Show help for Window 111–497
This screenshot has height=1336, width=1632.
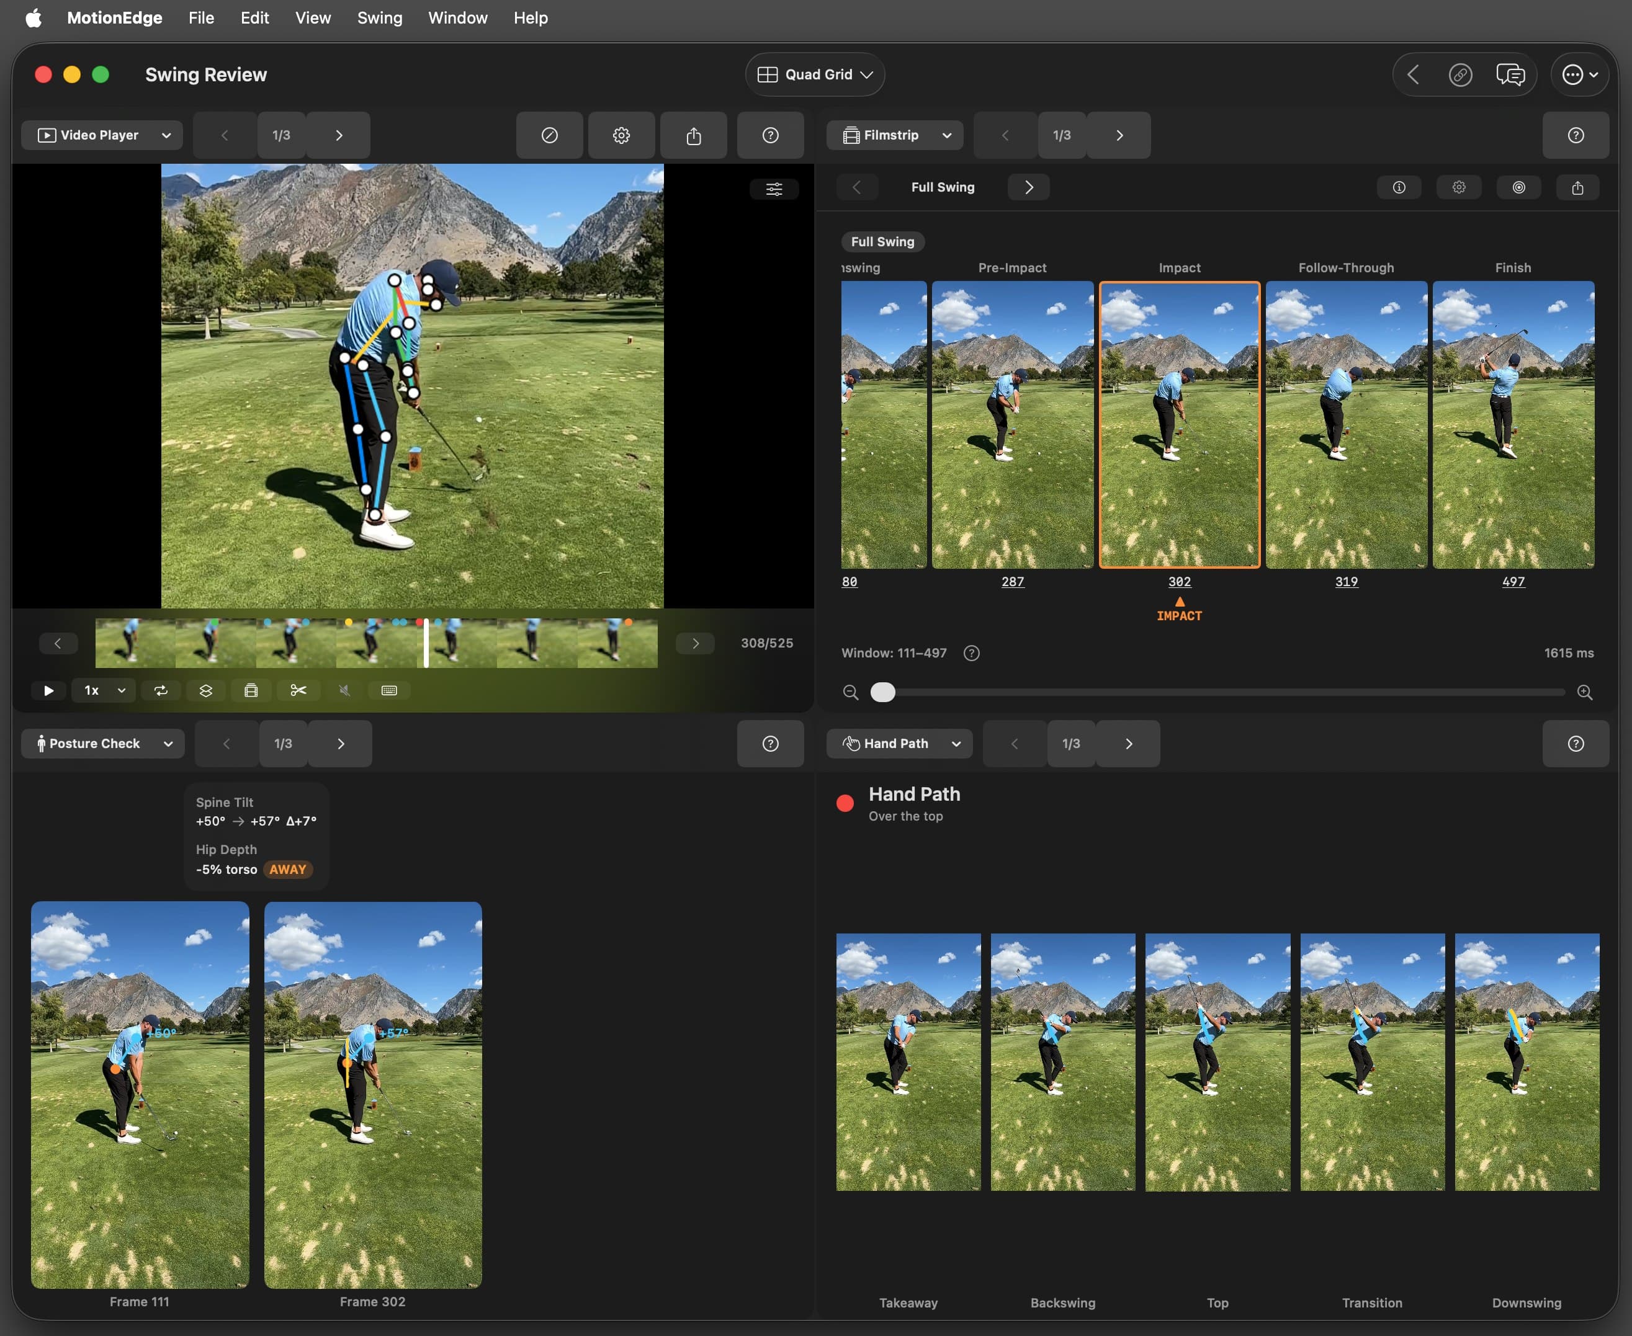(x=972, y=653)
